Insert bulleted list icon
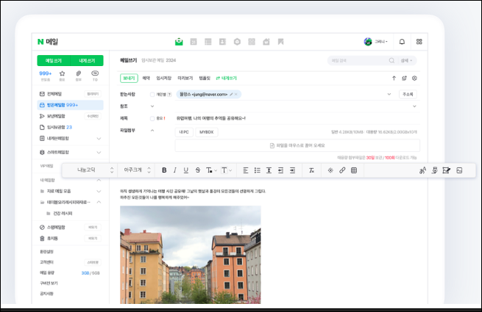The width and height of the screenshot is (482, 312). 258,170
